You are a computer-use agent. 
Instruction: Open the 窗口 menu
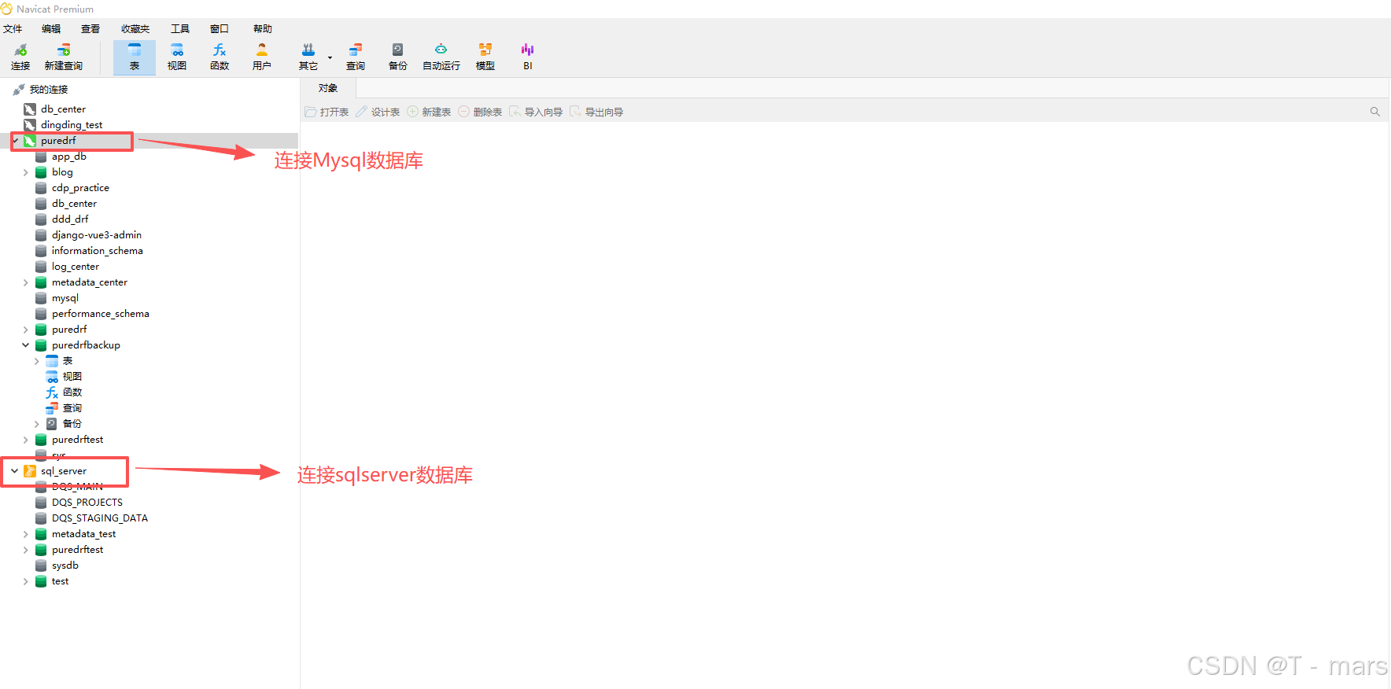tap(220, 29)
